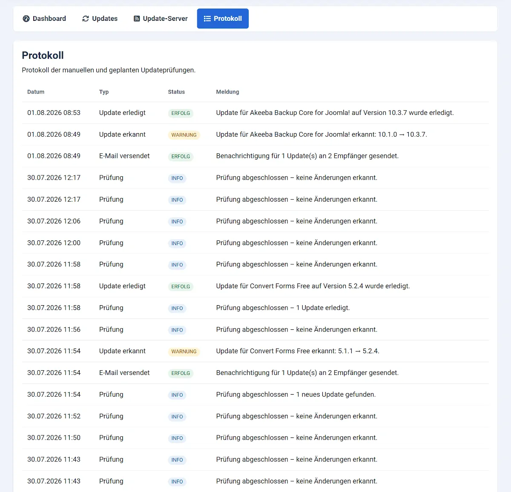Click Prüfung type in 30.07.2026 12:00 row
Viewport: 511px width, 492px height.
111,243
